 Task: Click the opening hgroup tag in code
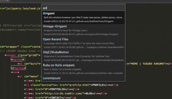pos(17,59)
